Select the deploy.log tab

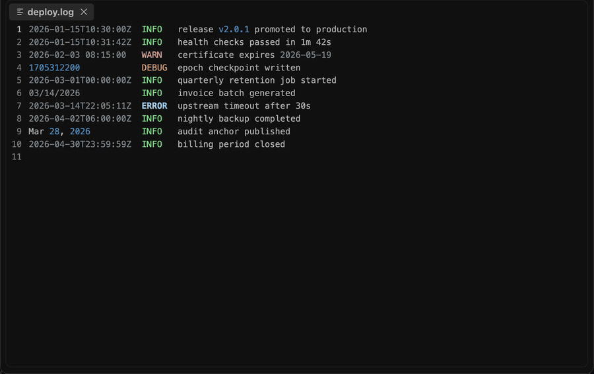pos(51,12)
